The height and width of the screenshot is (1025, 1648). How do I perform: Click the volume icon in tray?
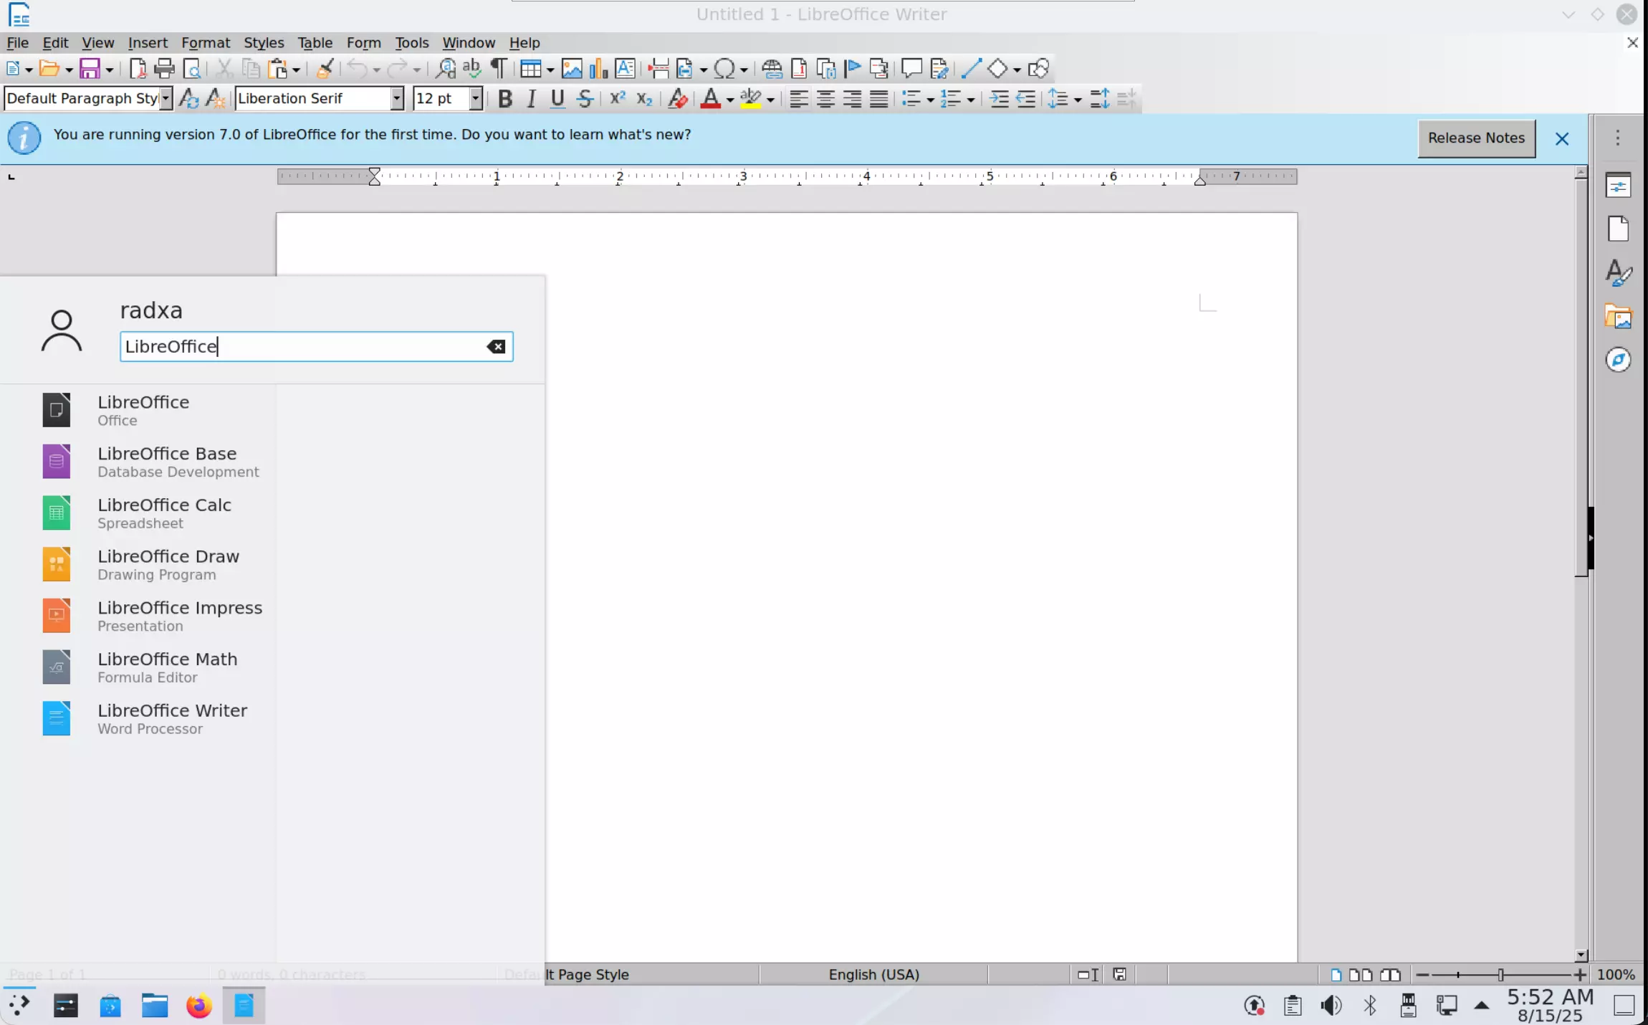point(1331,1006)
